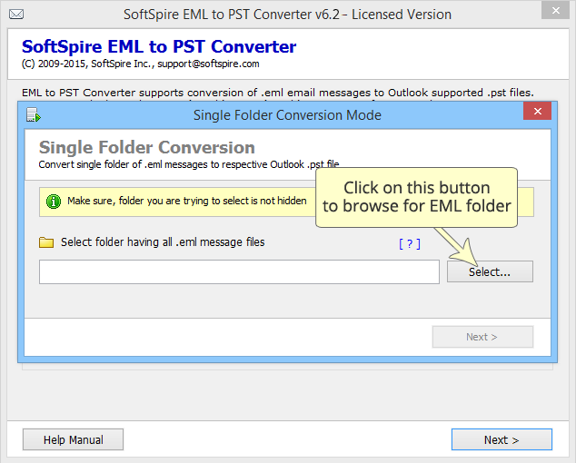Close the Single Folder Conversion Mode dialog
This screenshot has width=576, height=463.
pos(538,112)
